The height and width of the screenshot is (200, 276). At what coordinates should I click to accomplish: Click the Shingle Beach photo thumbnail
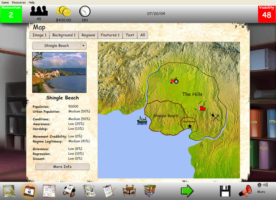(x=59, y=72)
